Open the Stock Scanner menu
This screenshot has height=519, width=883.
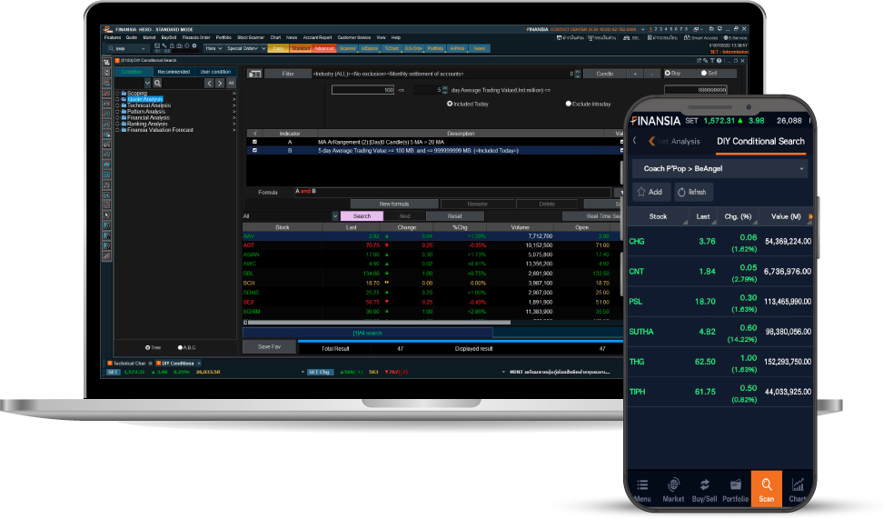pyautogui.click(x=251, y=38)
